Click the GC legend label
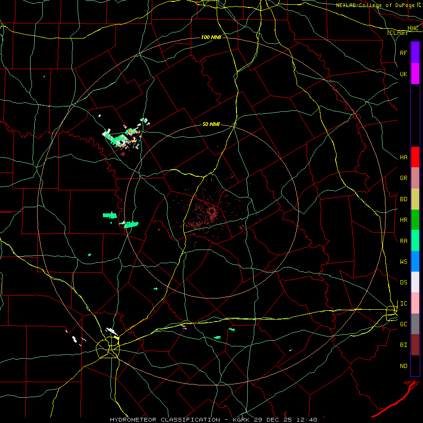Screen dimensions: 423x423 click(403, 324)
